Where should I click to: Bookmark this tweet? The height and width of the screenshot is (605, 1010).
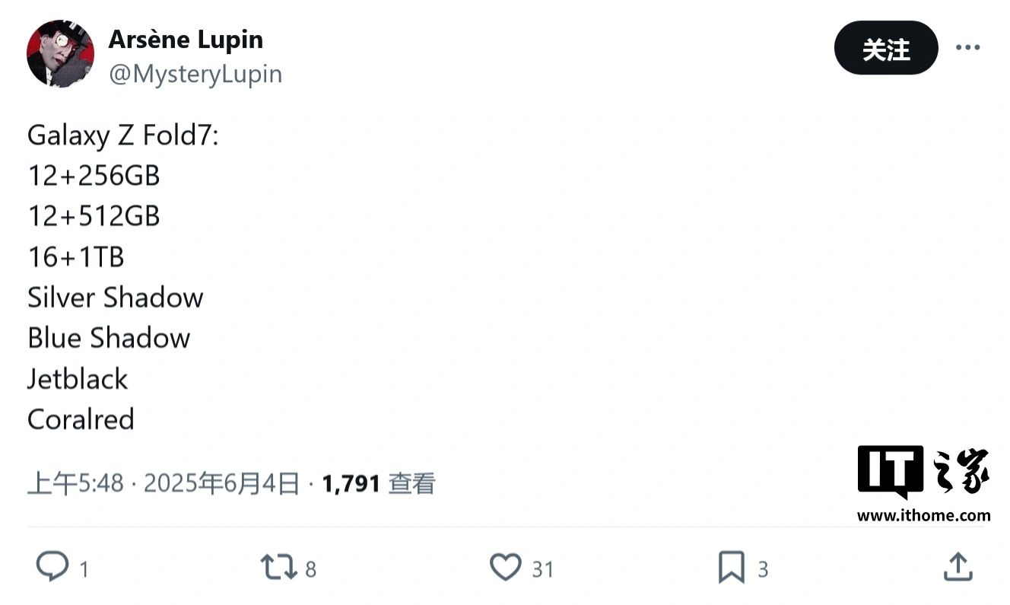(x=732, y=568)
